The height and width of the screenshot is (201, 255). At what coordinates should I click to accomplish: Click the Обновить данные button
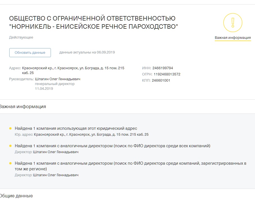click(x=30, y=53)
